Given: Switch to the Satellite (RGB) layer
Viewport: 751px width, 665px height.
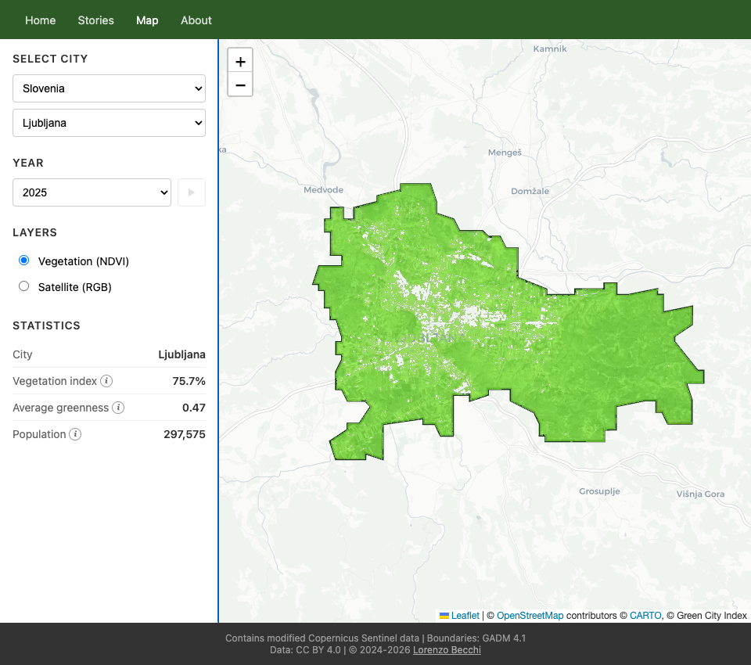Looking at the screenshot, I should (23, 286).
